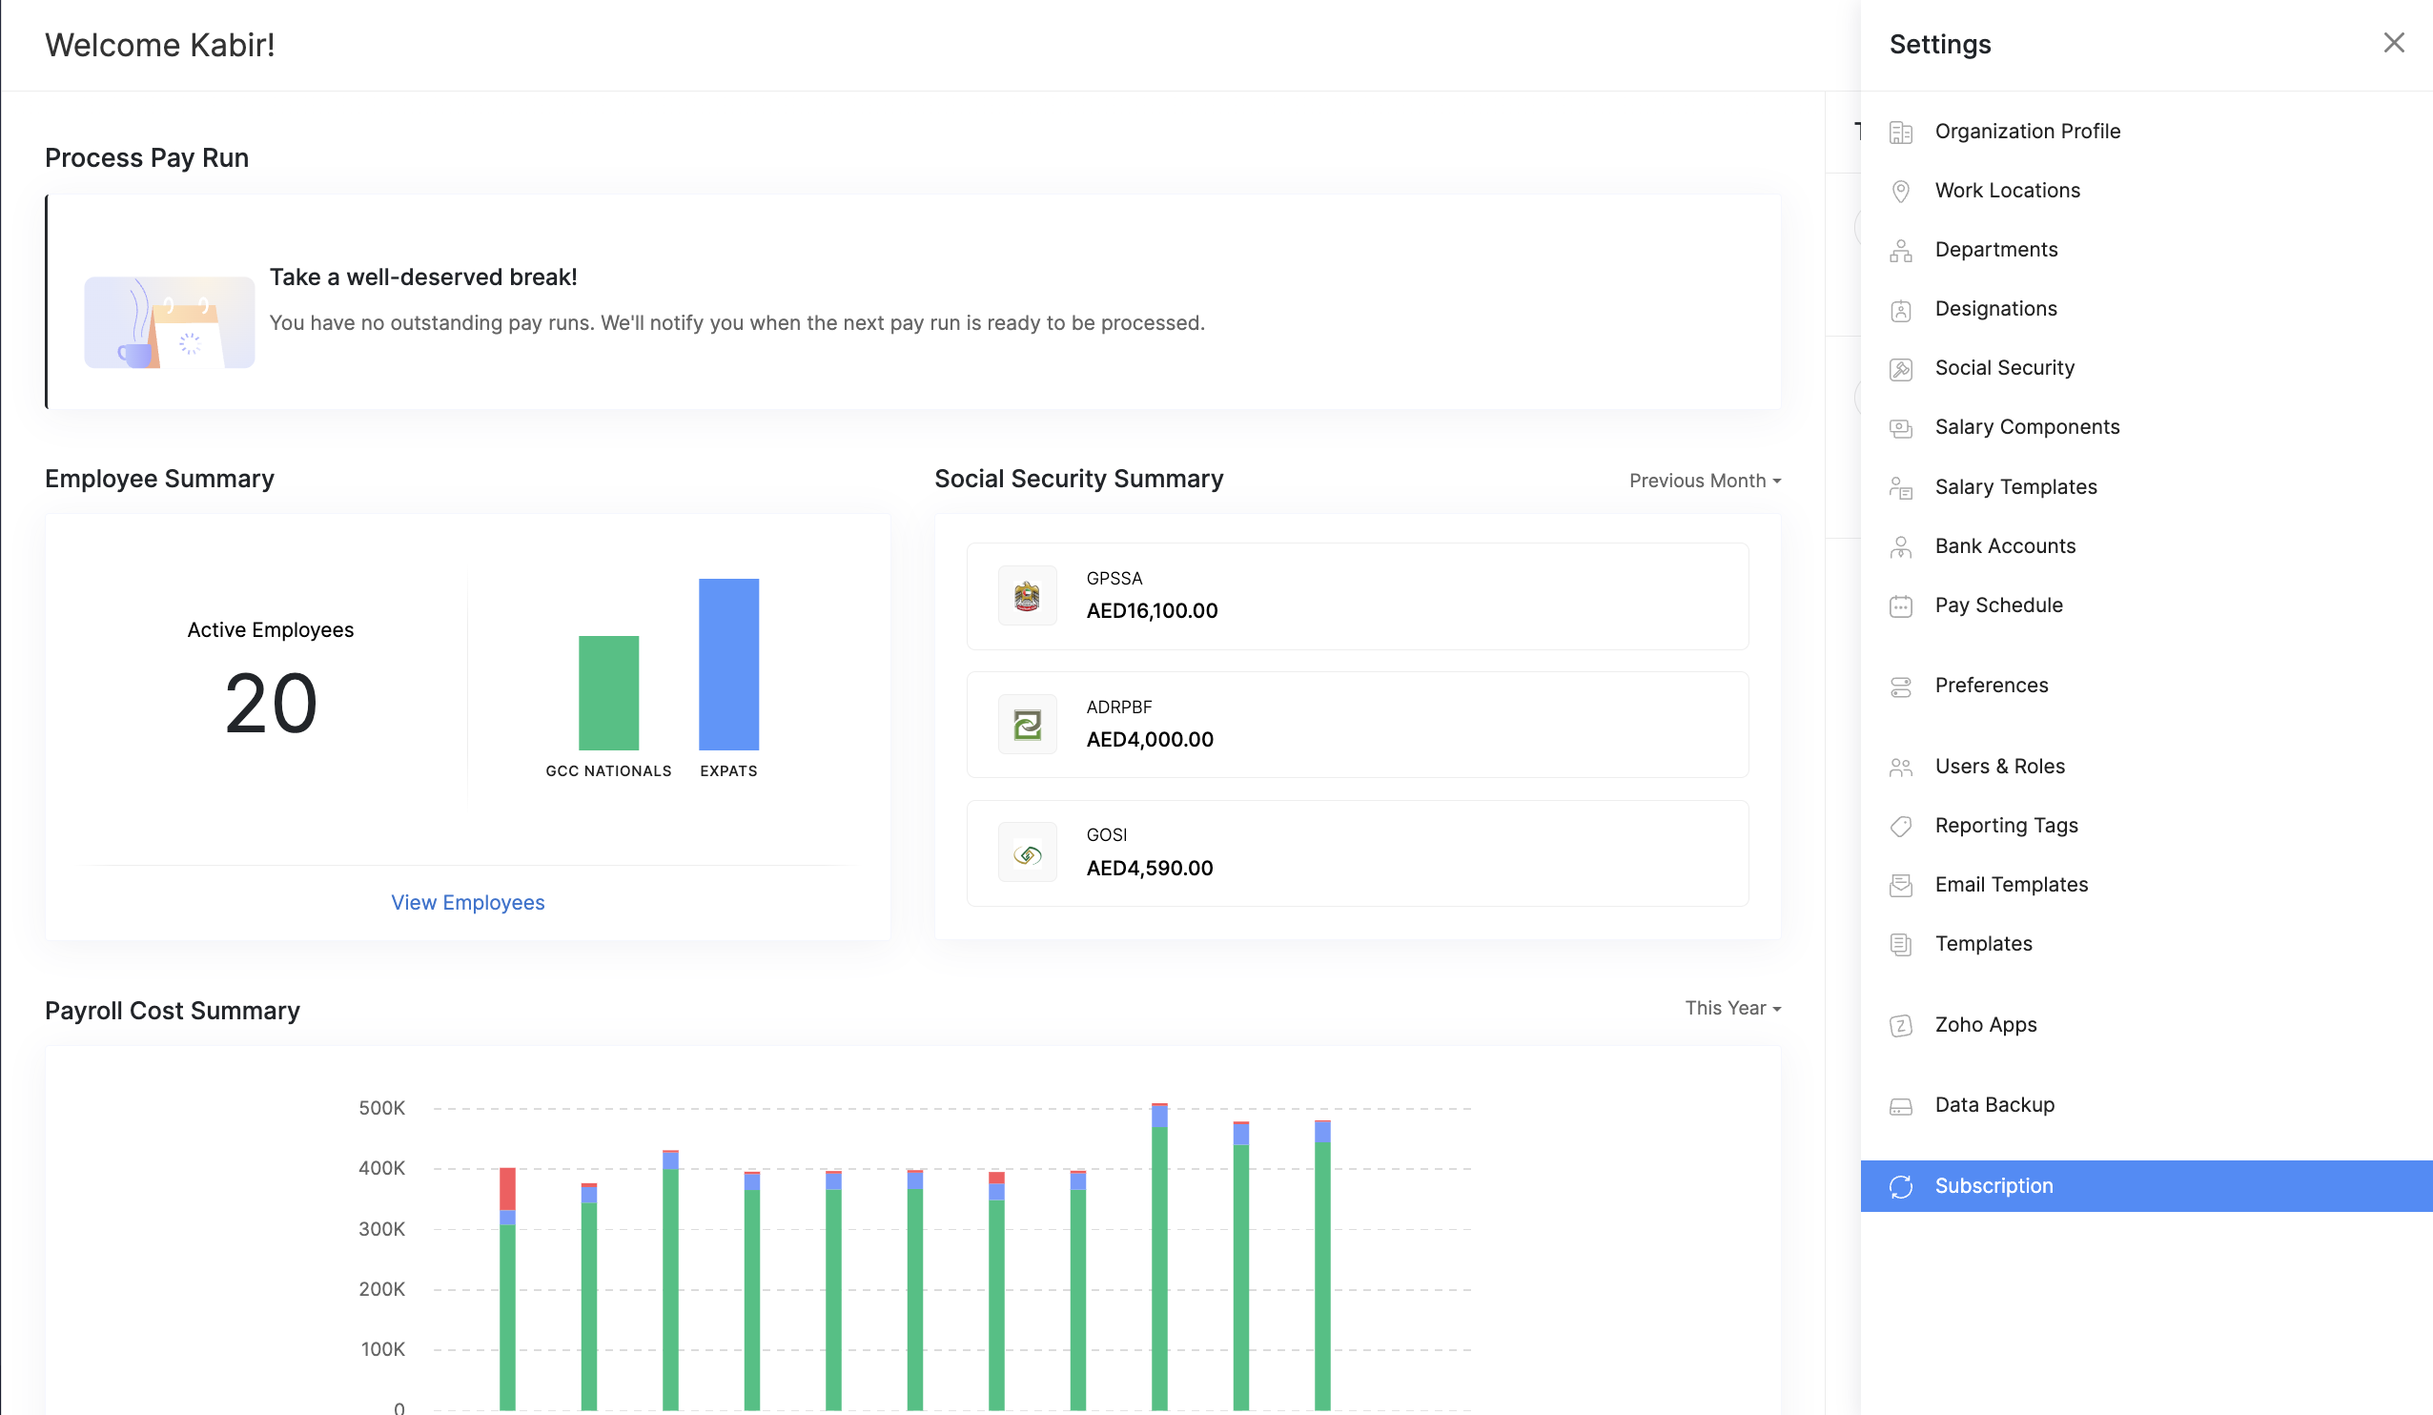This screenshot has width=2433, height=1415.
Task: Click the blue Expats bar
Action: 728,665
